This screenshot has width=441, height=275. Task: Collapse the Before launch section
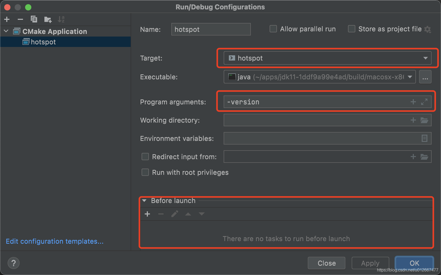[x=144, y=201]
